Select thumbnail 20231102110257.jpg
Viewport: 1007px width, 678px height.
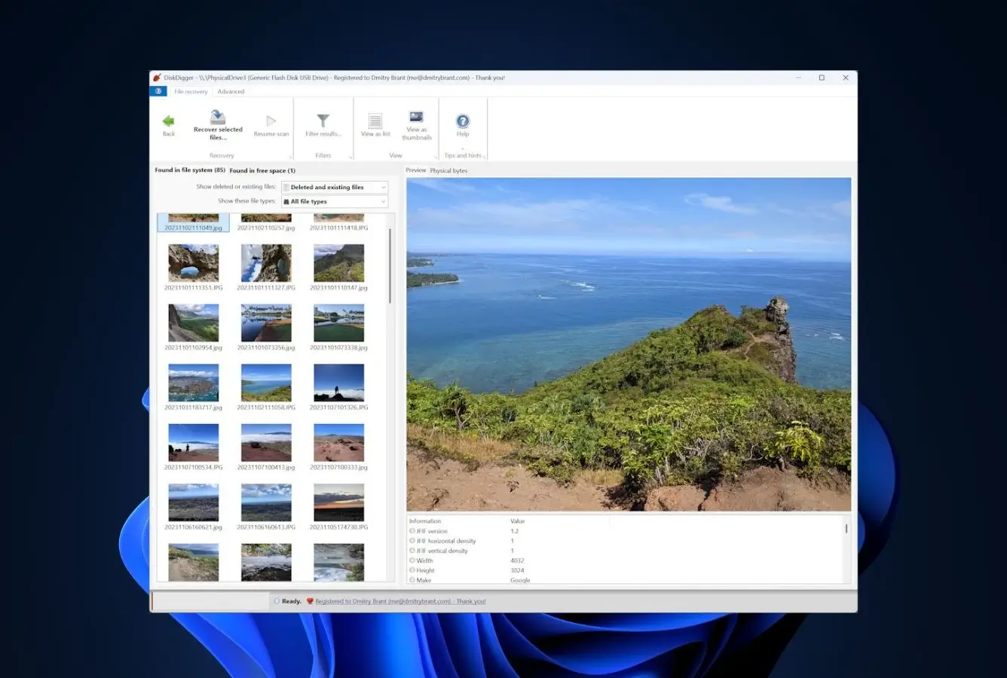pos(266,222)
